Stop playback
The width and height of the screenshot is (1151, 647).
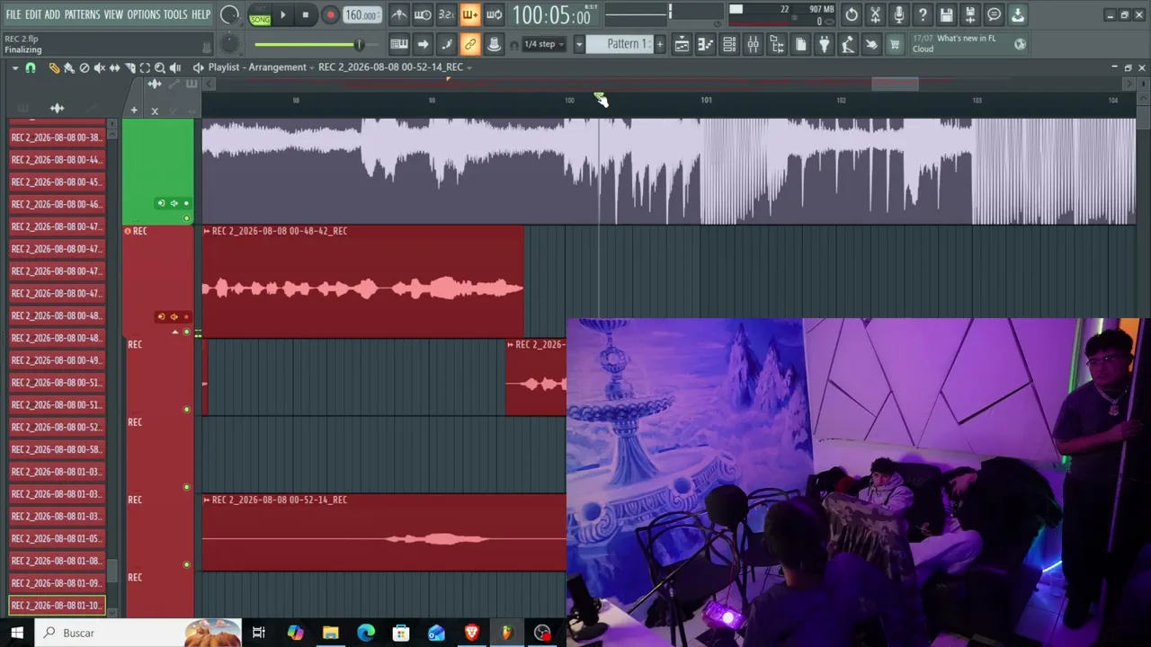coord(306,14)
